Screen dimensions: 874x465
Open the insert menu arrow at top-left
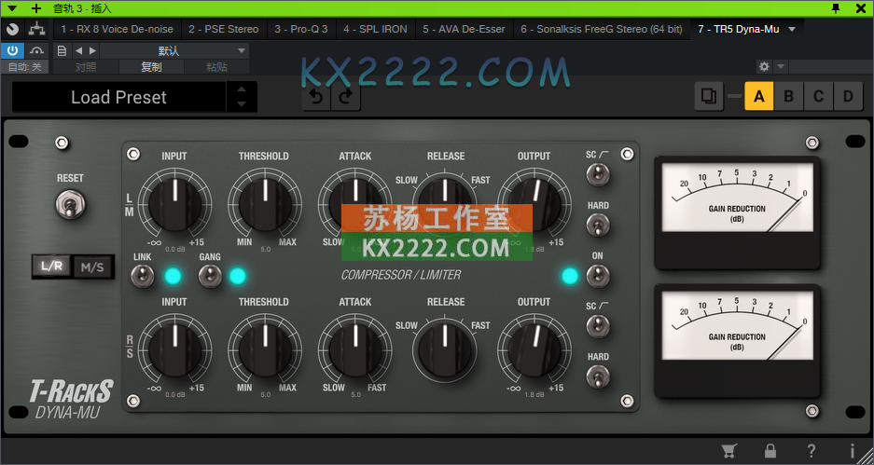(12, 8)
